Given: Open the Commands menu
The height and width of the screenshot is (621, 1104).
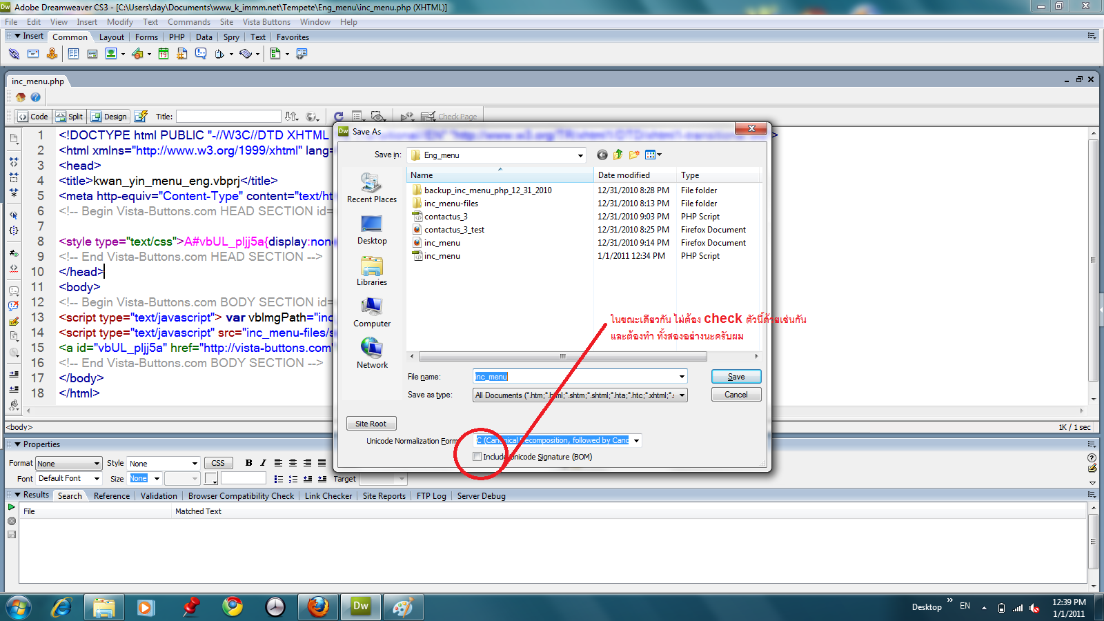Looking at the screenshot, I should [188, 22].
